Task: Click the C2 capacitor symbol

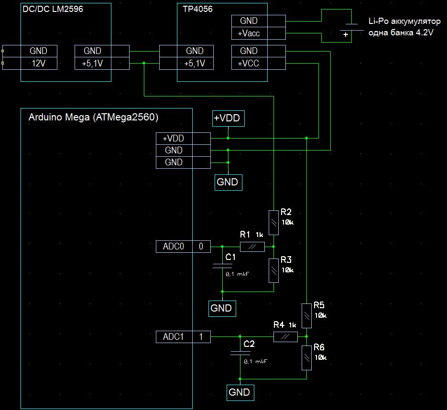Action: point(240,353)
